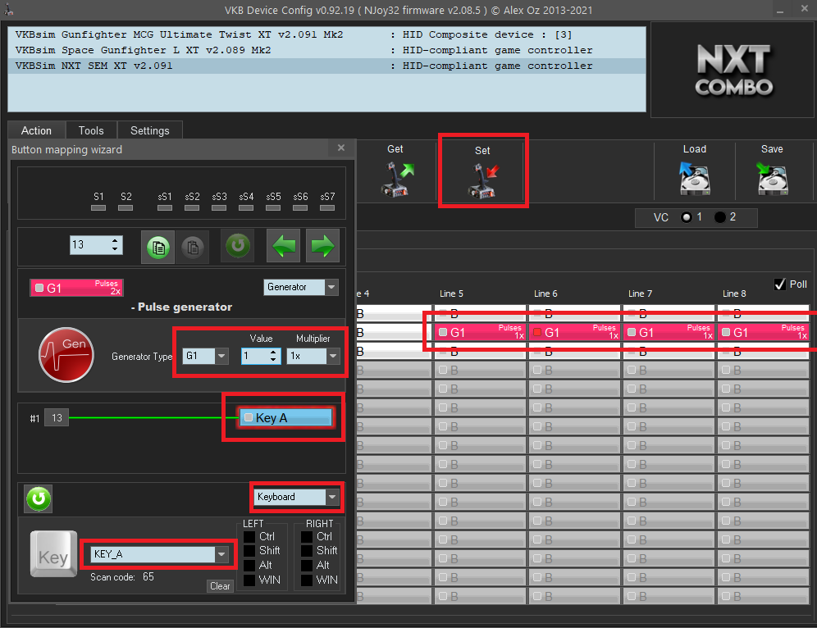Click the Save to disk icon
The height and width of the screenshot is (628, 817).
tap(771, 178)
